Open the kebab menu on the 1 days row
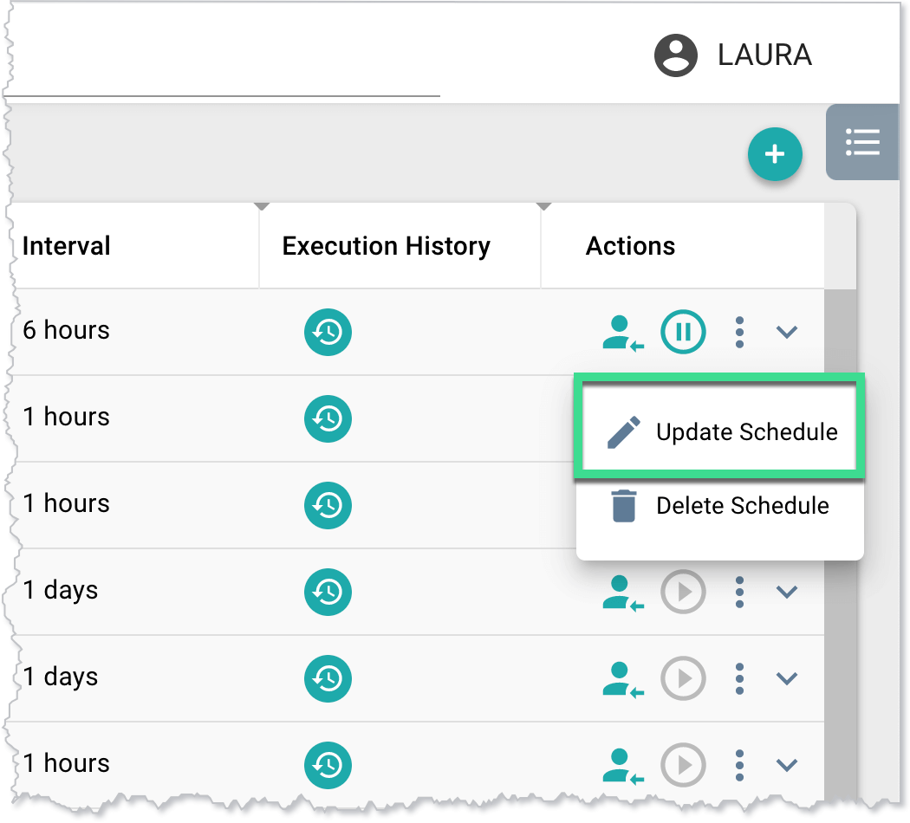This screenshot has width=910, height=823. (739, 592)
